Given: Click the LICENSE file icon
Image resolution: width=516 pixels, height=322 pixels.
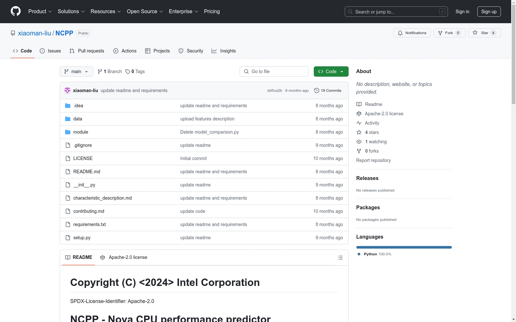Looking at the screenshot, I should click(68, 158).
